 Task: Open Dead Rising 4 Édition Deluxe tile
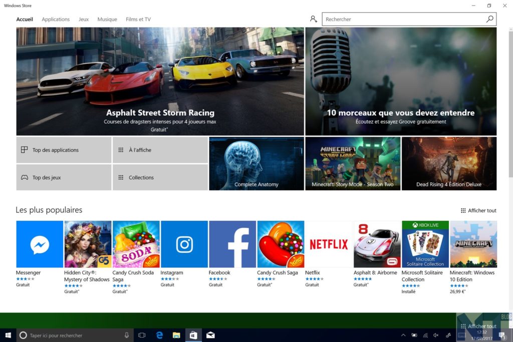(449, 163)
